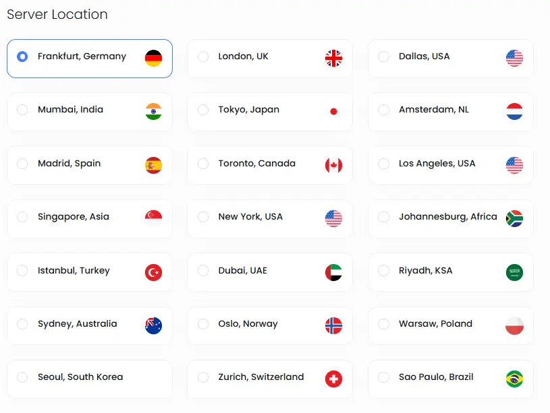Select the Dubai, UAE radio button

coord(203,271)
